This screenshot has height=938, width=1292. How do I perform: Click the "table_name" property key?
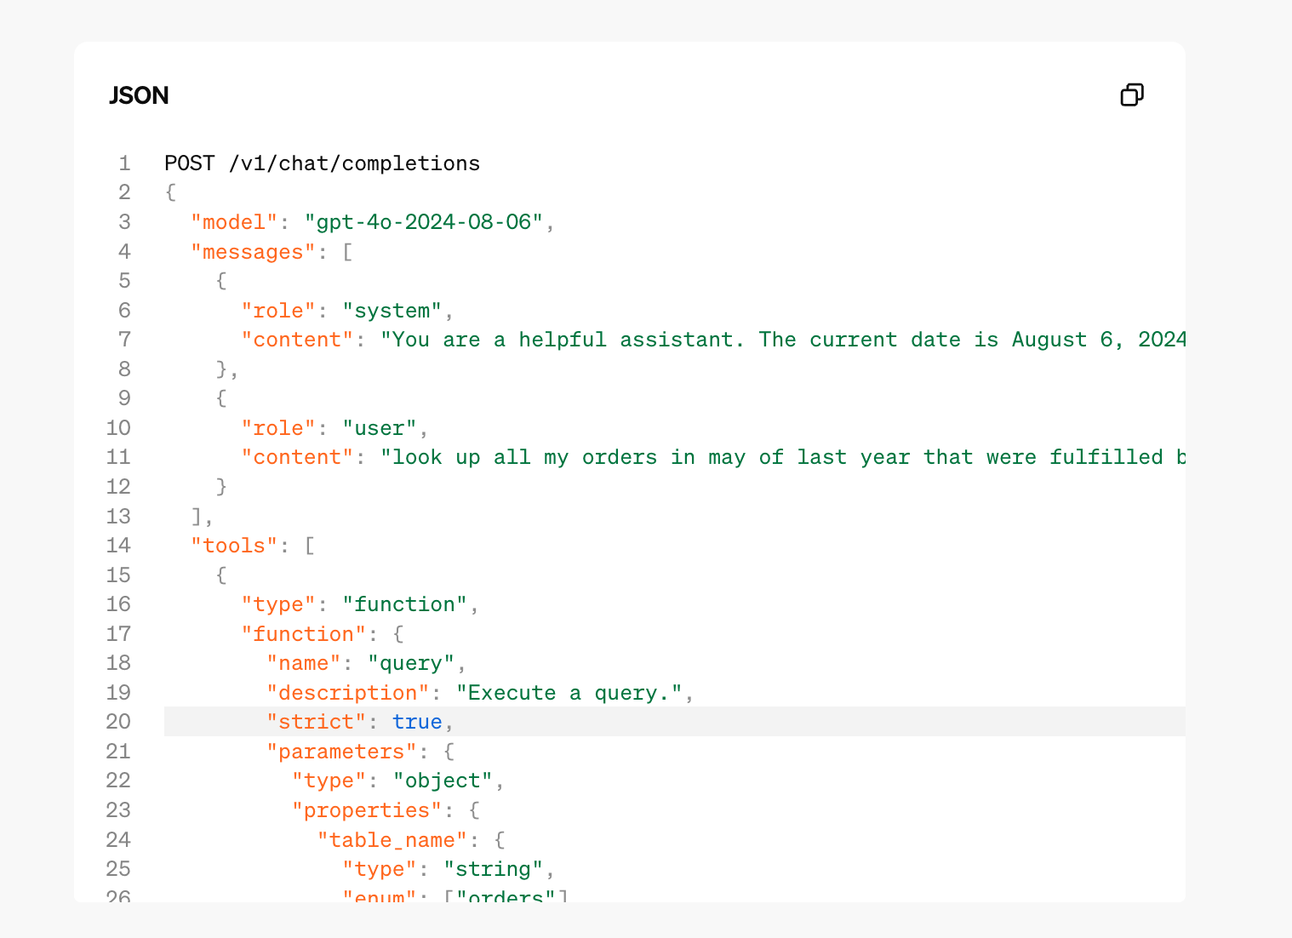[x=392, y=840]
